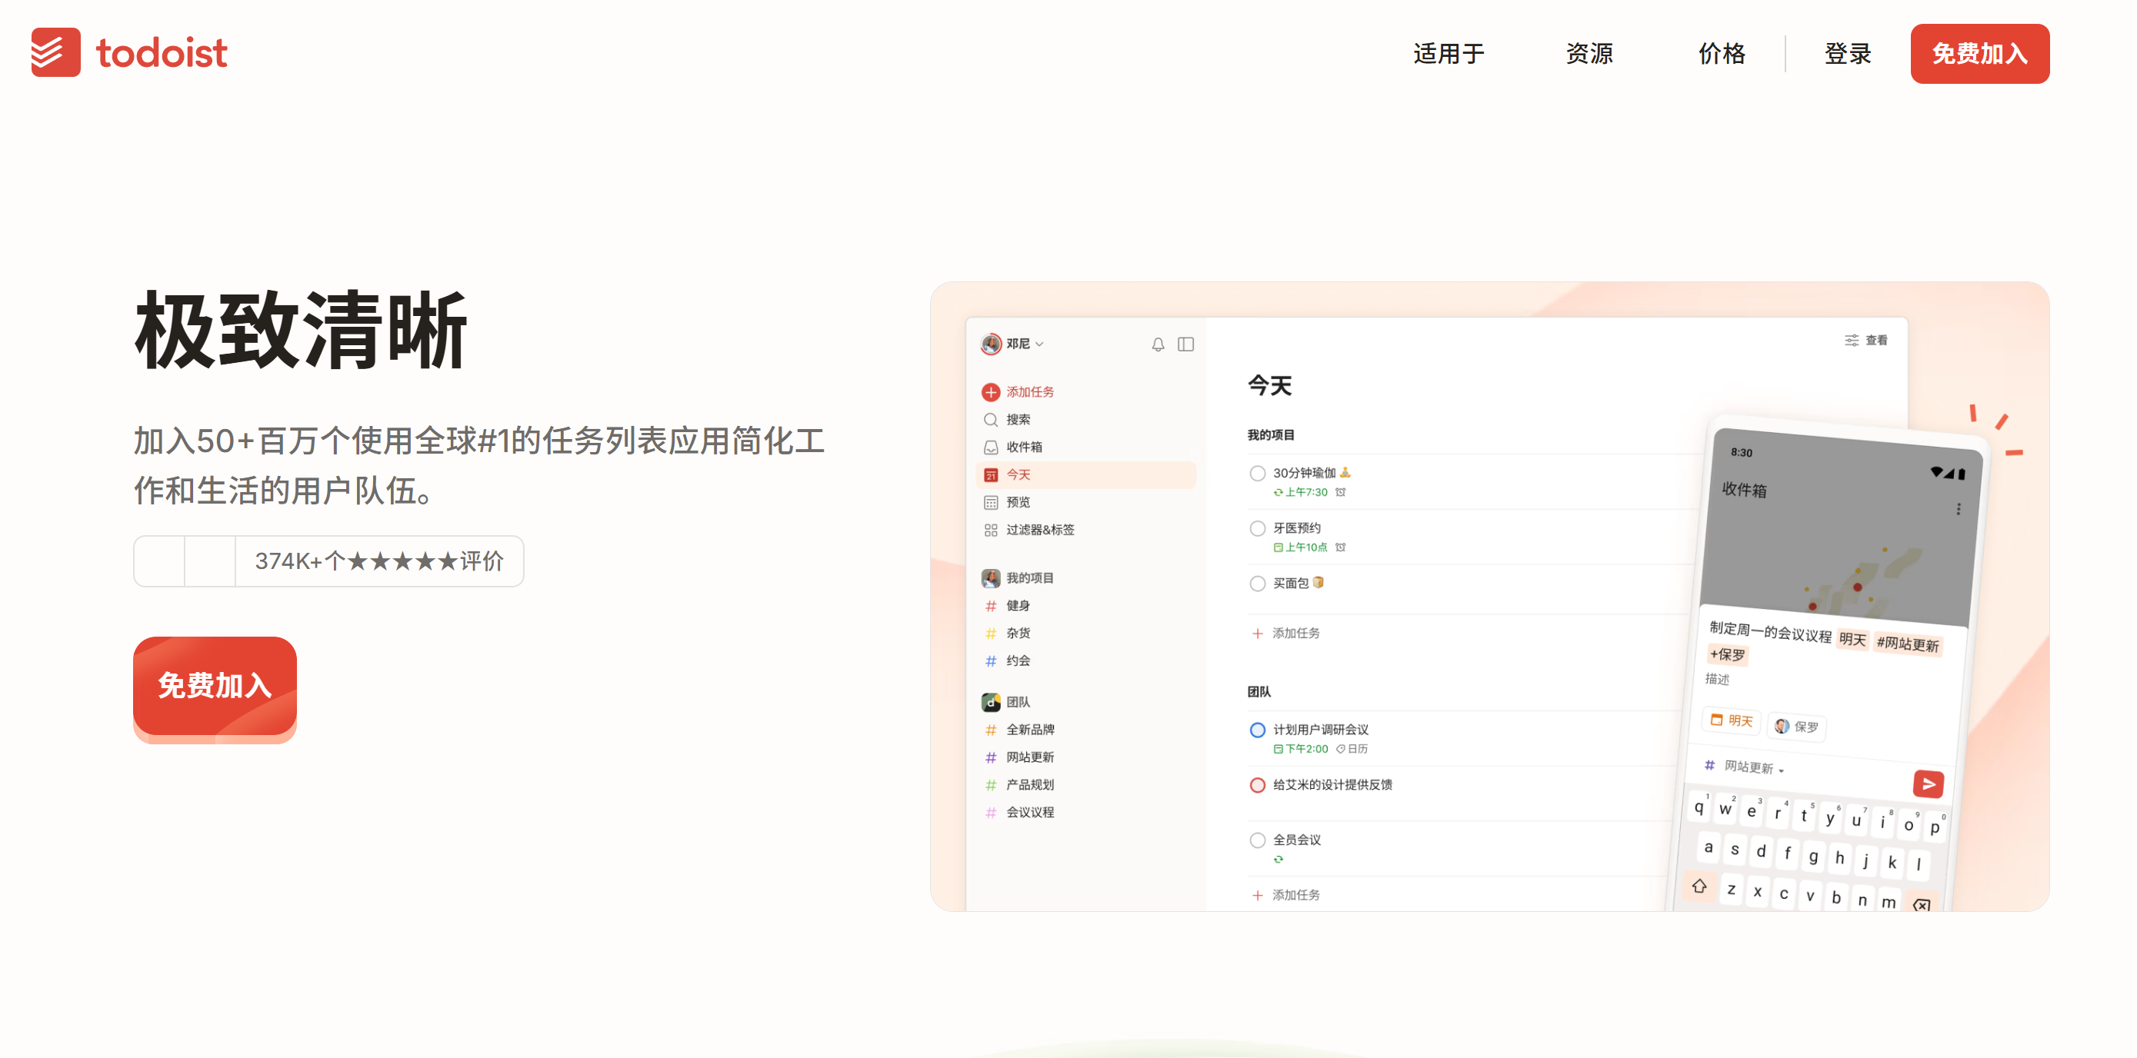Click the 预览 icon in the sidebar
The width and height of the screenshot is (2137, 1058).
tap(992, 501)
